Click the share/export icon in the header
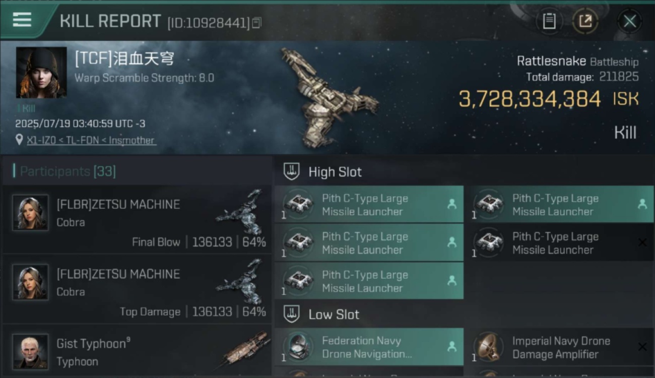The image size is (655, 378). point(585,21)
